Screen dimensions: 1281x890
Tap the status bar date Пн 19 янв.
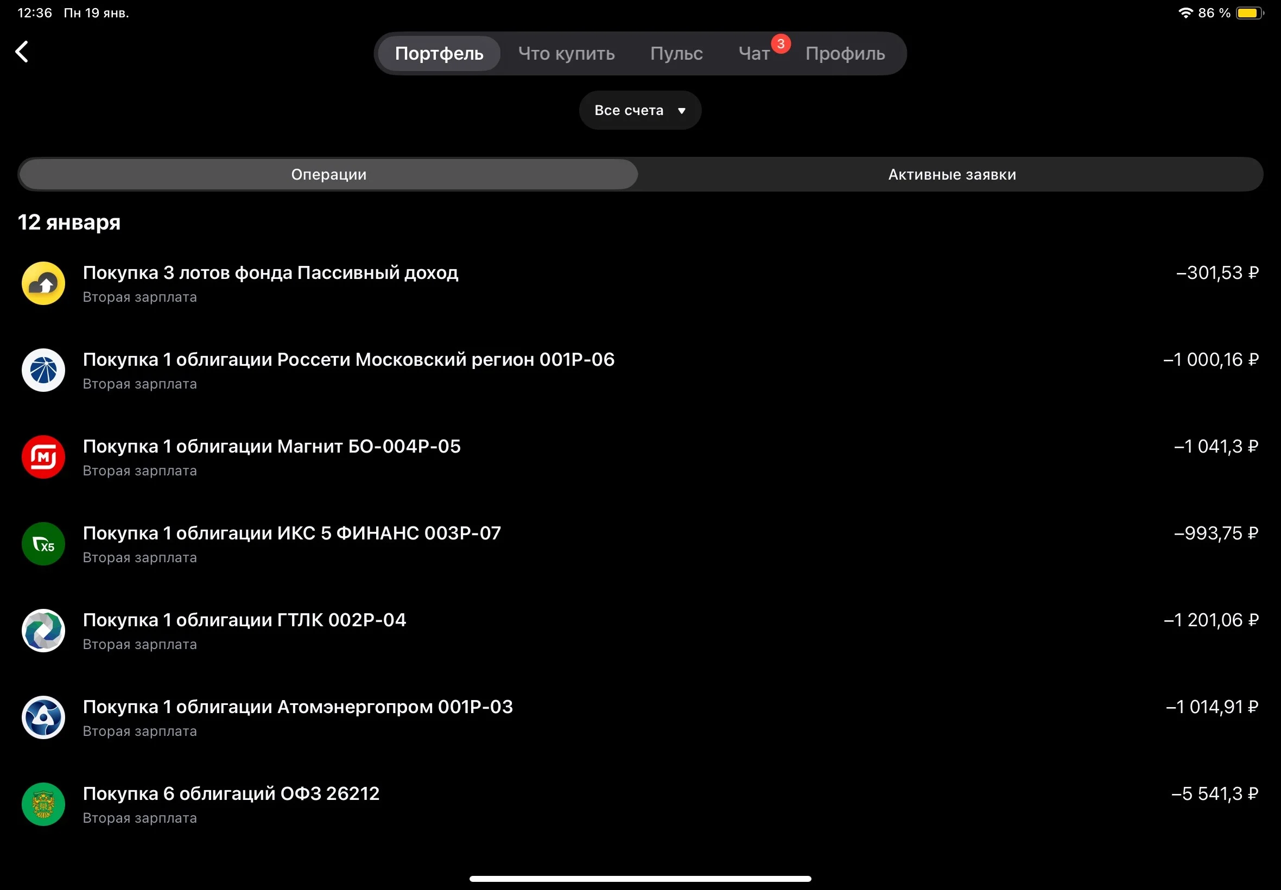point(96,13)
